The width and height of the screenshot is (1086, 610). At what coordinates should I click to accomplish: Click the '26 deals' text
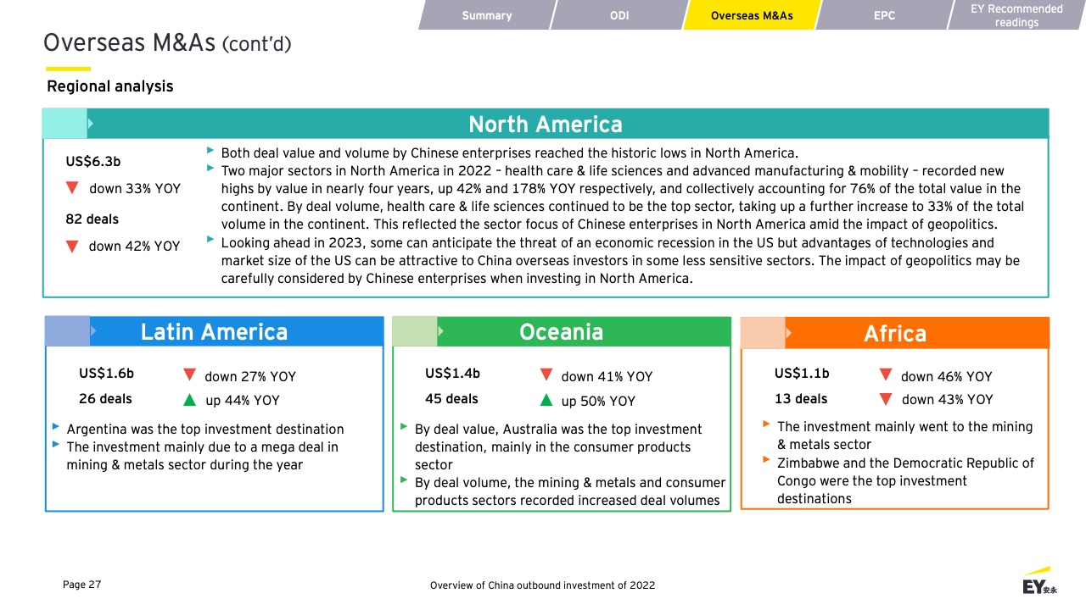(x=105, y=398)
